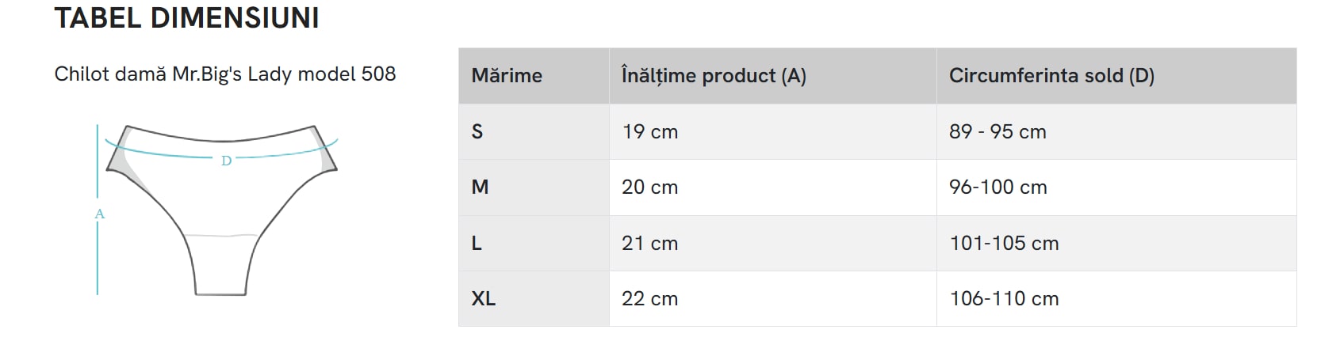Screen dimensions: 1321x337
Task: Click the '22 cm' height cell
Action: (x=649, y=299)
